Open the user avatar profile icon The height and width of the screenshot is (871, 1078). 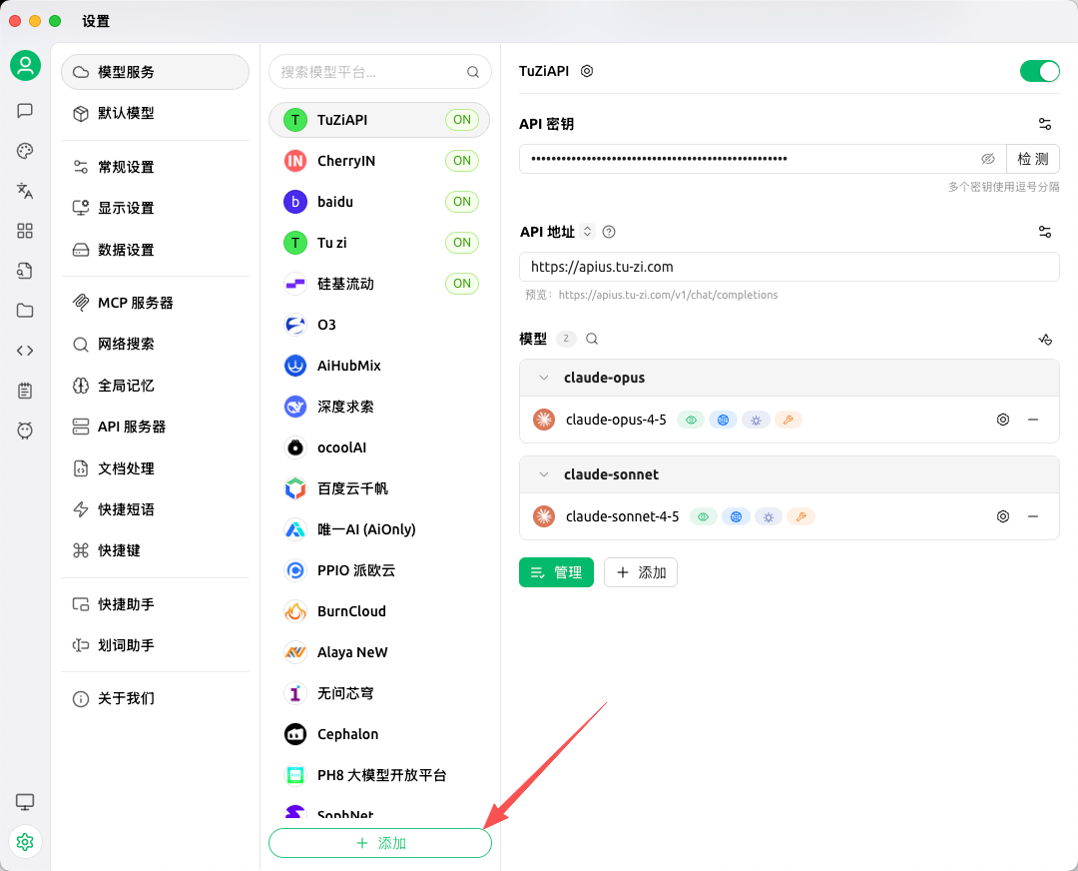tap(25, 65)
